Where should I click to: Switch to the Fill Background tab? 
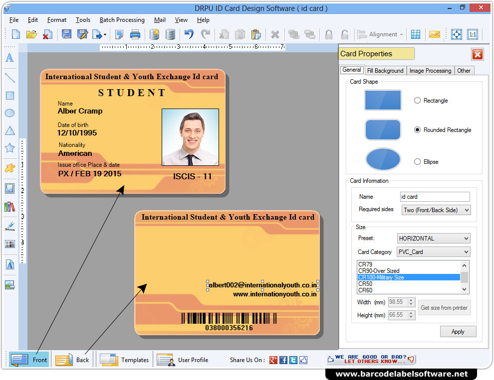click(385, 70)
